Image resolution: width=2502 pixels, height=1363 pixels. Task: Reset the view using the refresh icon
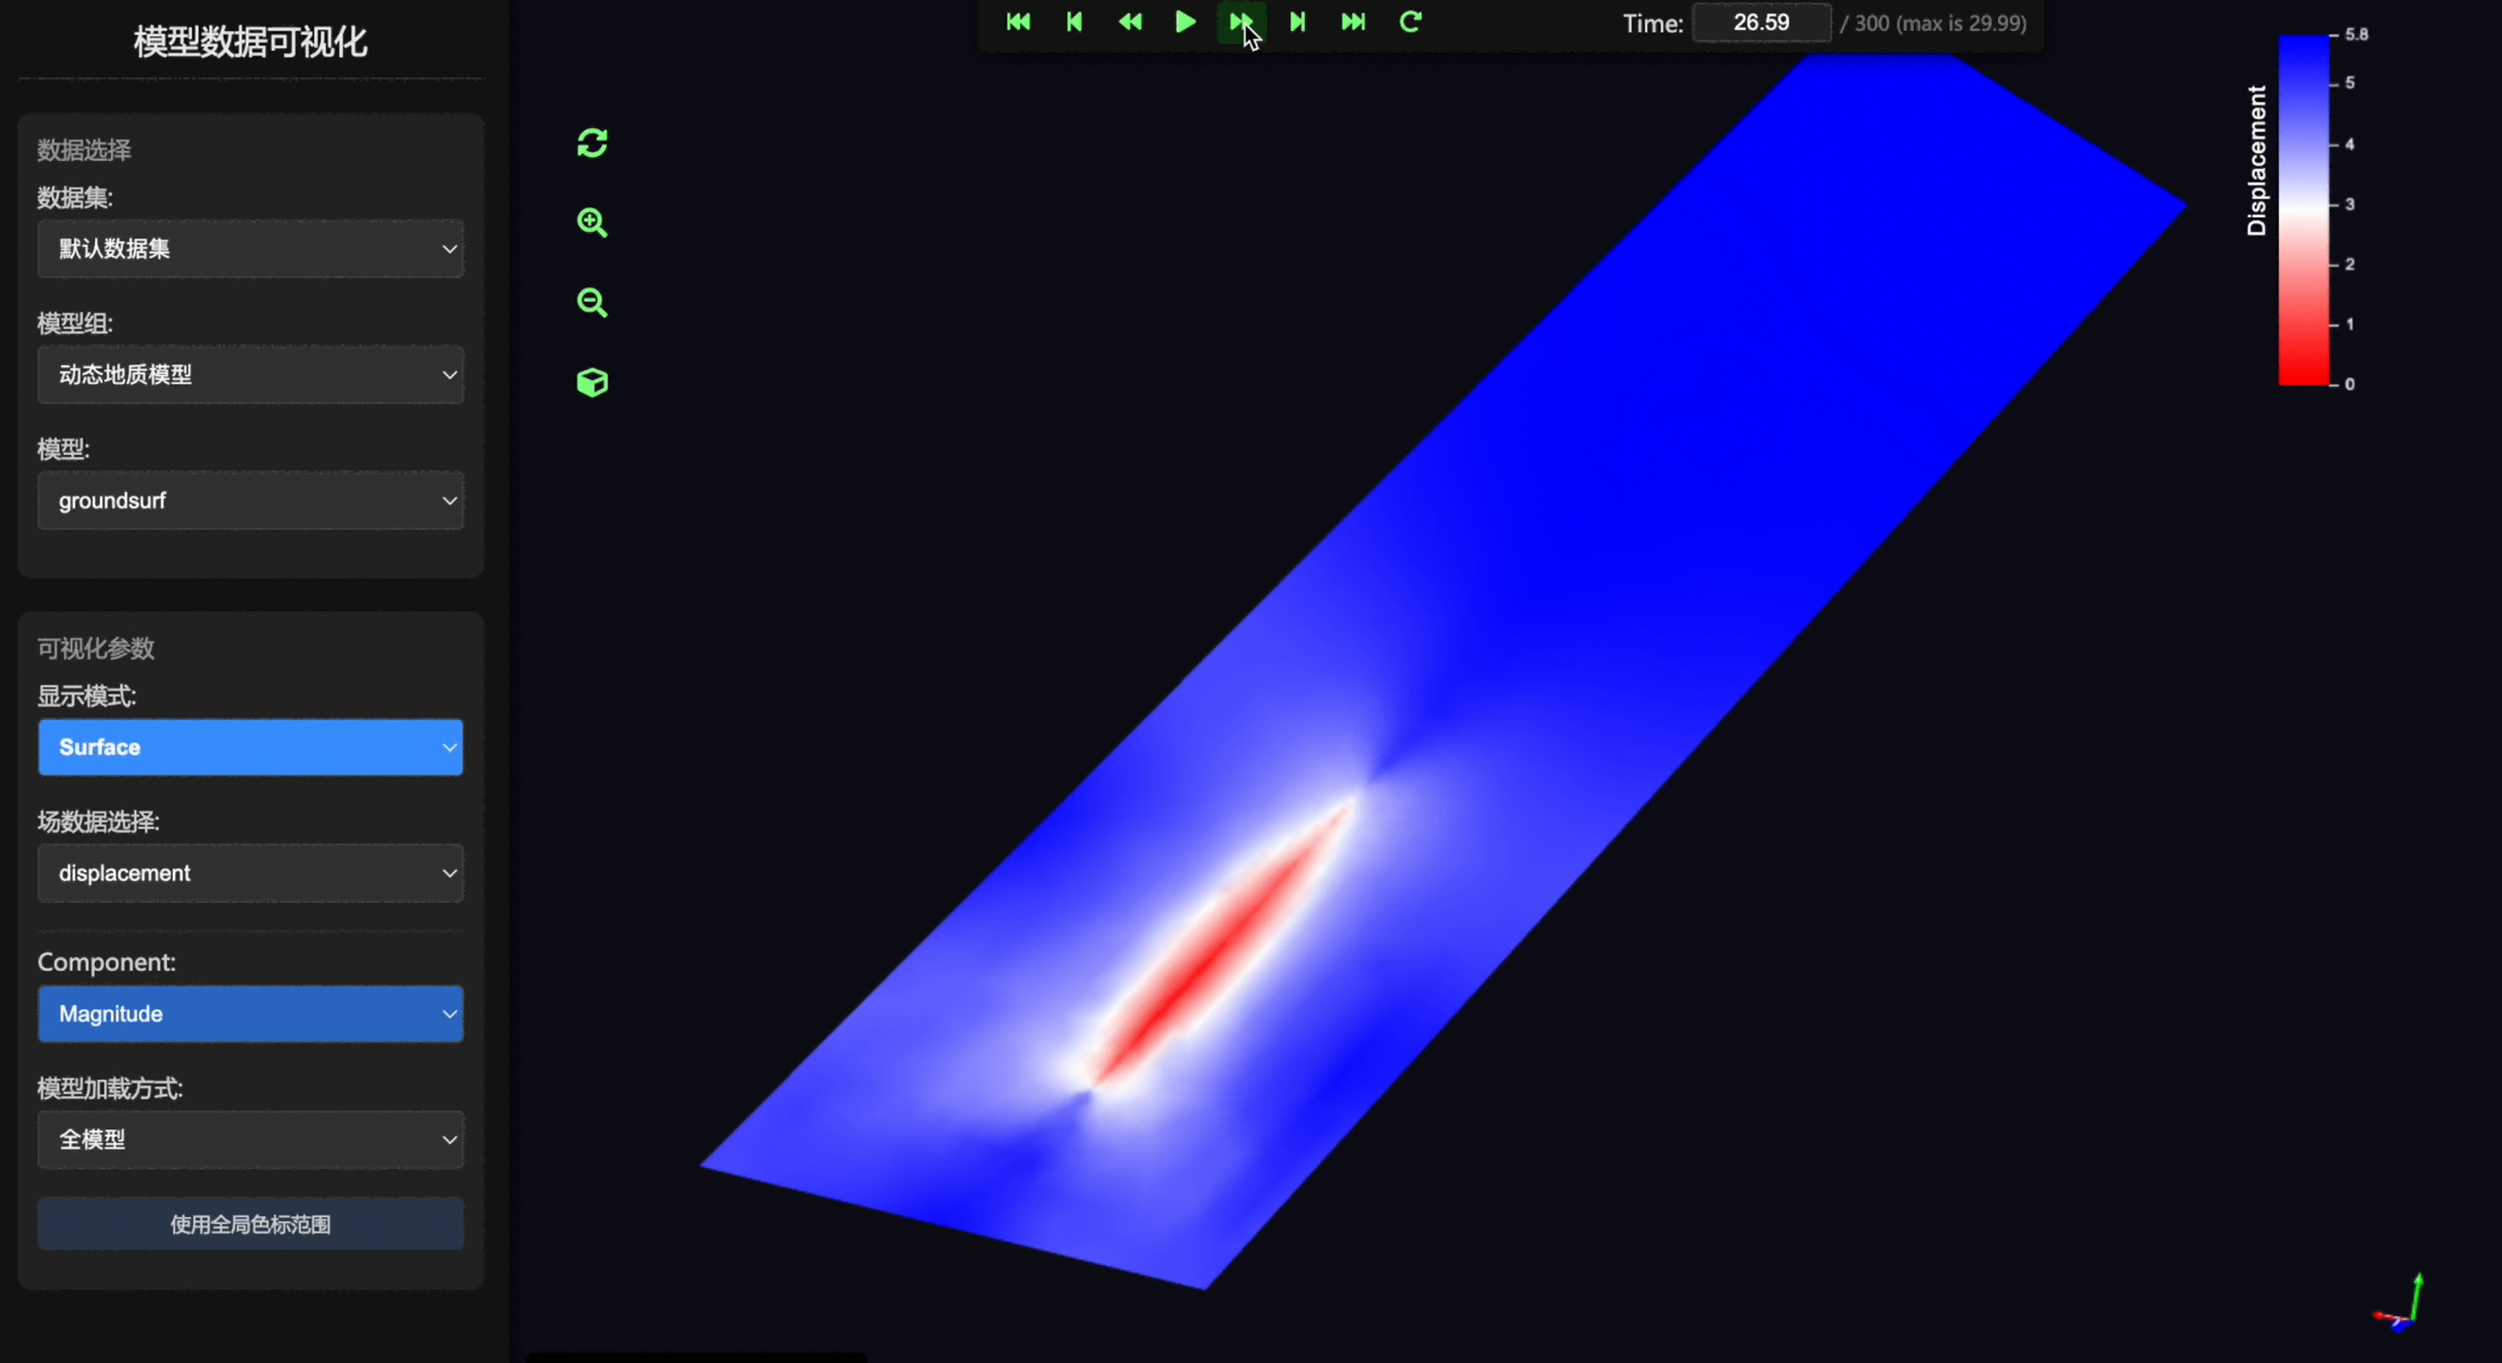pyautogui.click(x=592, y=143)
